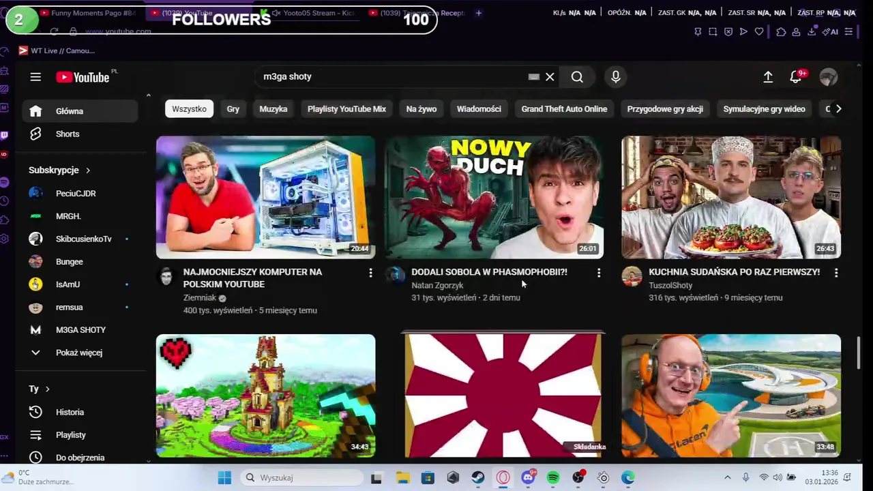The width and height of the screenshot is (873, 491).
Task: Open title 'DODALI SOBOLA W PHASMOPHOBII?!'
Action: (489, 272)
